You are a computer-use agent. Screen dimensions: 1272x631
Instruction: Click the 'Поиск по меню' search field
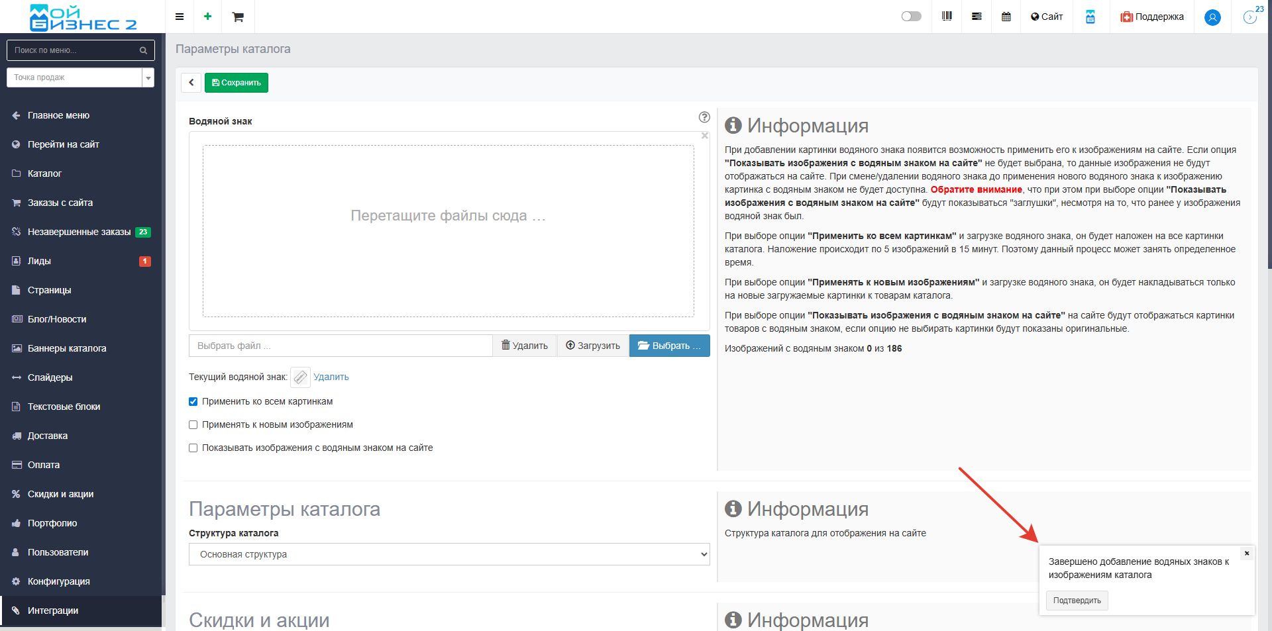pyautogui.click(x=74, y=50)
